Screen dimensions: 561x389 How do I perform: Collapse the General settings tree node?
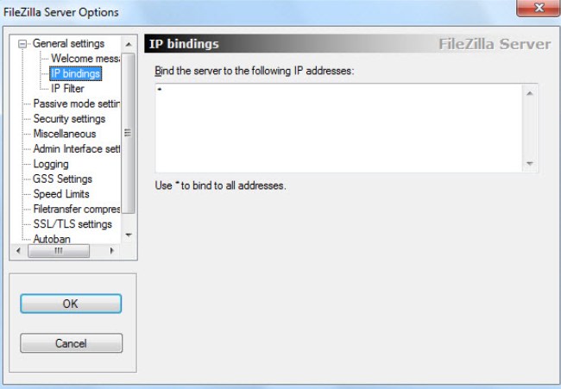click(22, 44)
